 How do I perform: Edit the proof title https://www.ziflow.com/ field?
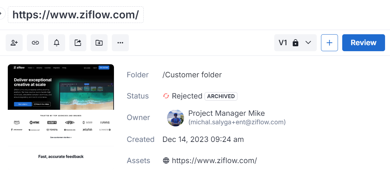pos(76,15)
